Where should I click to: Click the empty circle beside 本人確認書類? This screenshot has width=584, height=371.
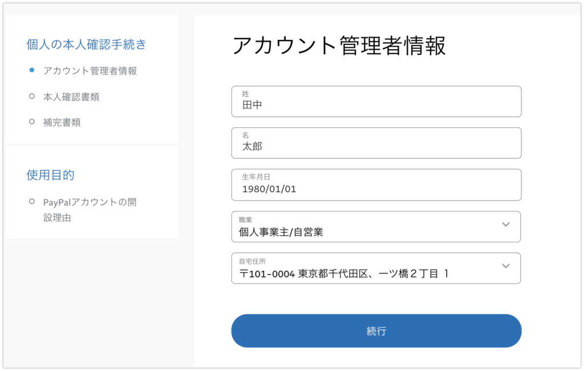(32, 96)
